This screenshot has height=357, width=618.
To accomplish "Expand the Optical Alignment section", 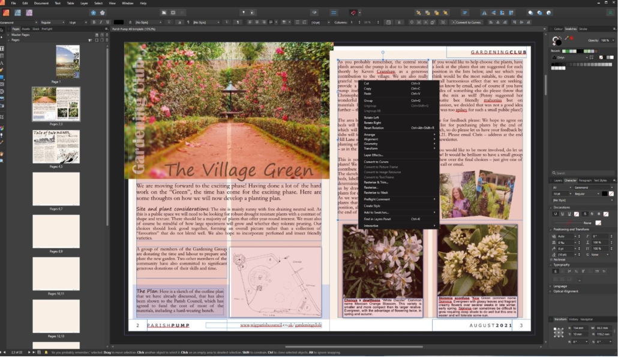I will [x=564, y=291].
